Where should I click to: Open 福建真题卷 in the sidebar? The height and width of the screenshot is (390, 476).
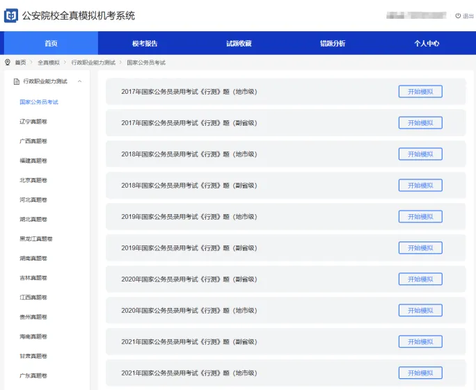pos(33,161)
